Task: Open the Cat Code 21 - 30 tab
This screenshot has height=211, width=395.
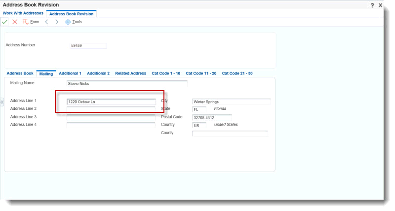Action: [x=237, y=73]
